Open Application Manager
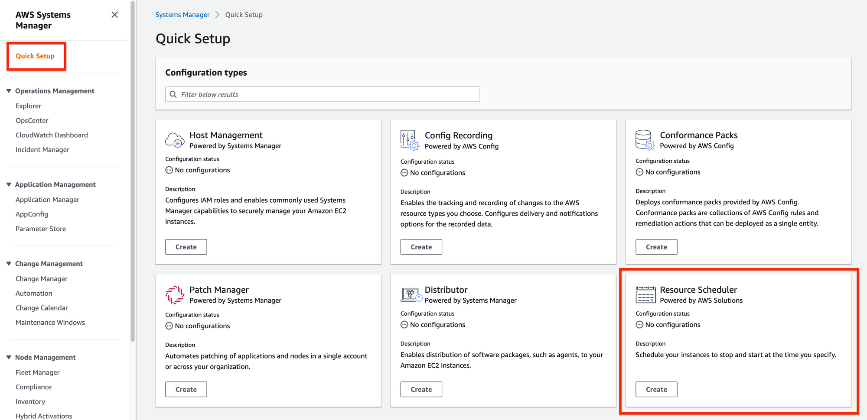This screenshot has height=420, width=867. click(47, 200)
